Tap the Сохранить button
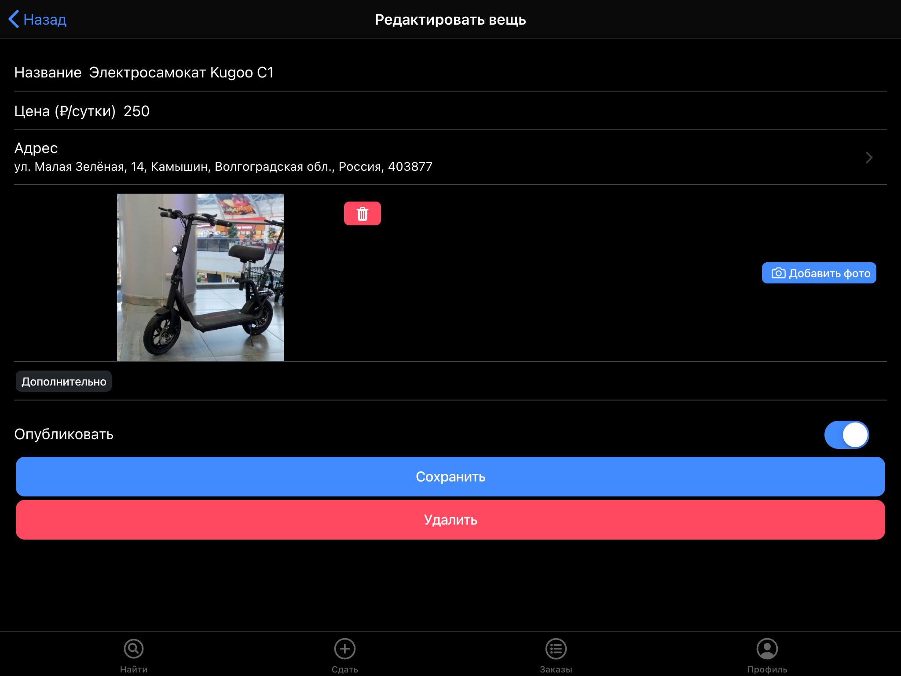This screenshot has width=901, height=676. point(450,477)
